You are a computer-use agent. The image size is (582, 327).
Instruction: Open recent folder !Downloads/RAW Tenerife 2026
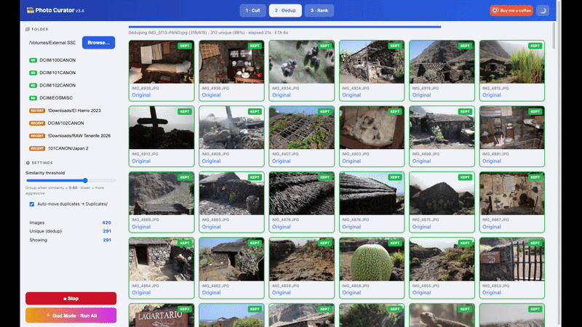pyautogui.click(x=71, y=136)
